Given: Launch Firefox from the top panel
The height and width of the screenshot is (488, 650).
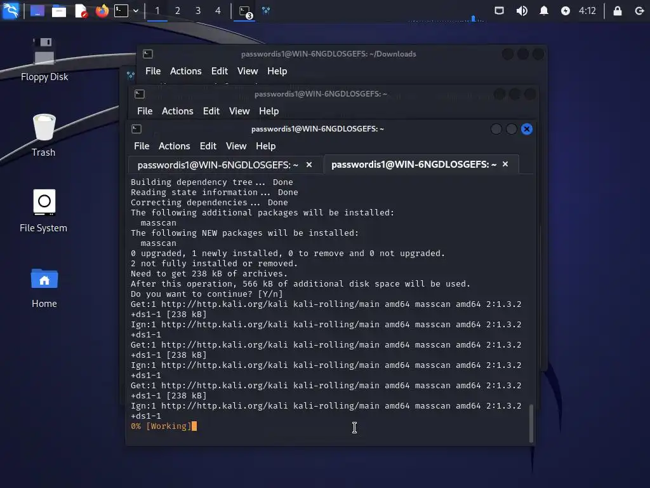Looking at the screenshot, I should [x=102, y=10].
